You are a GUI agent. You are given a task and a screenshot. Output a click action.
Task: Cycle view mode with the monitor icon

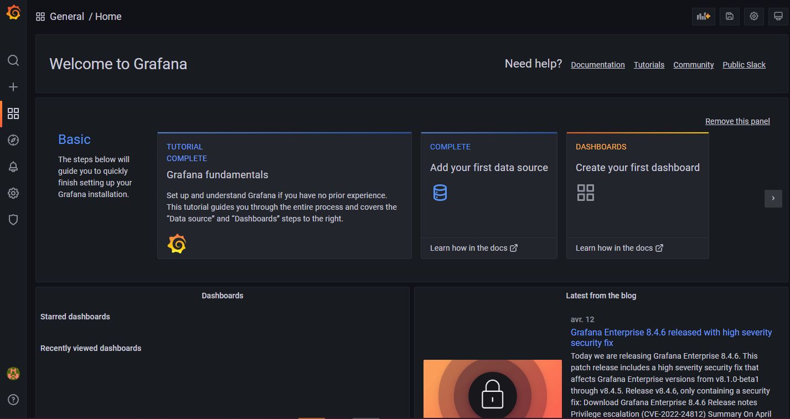[778, 17]
